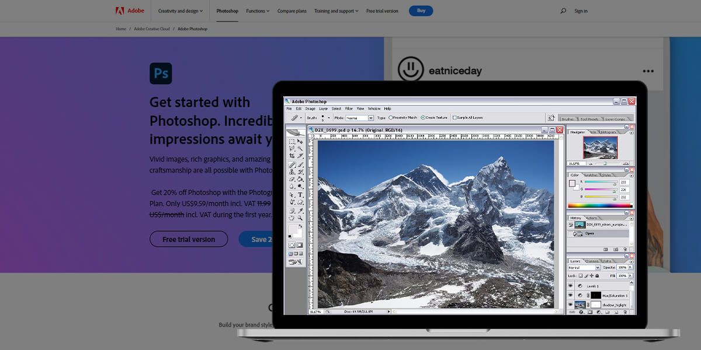
Task: Go to Home breadcrumb link
Action: point(121,29)
